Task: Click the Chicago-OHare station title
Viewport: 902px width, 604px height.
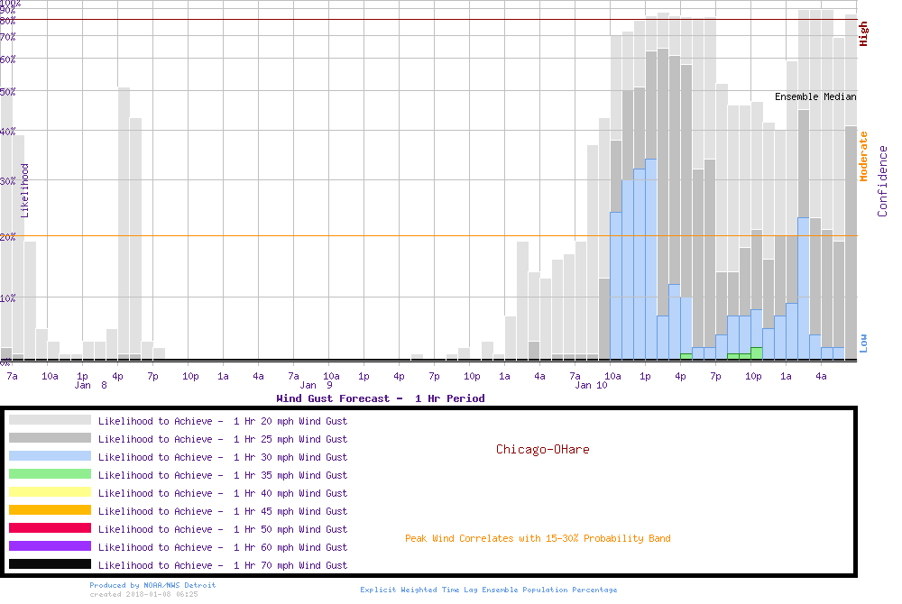Action: [x=542, y=449]
